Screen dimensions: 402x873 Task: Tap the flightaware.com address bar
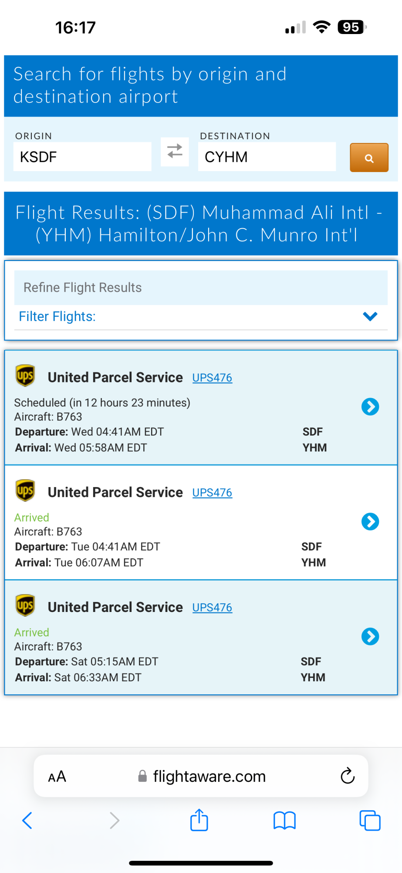click(209, 777)
